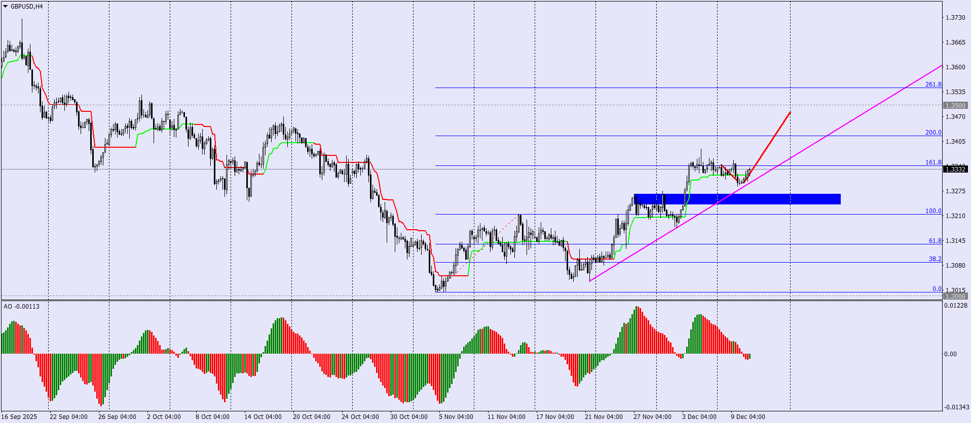The image size is (971, 423).
Task: Click the 1.3145 price on the scale
Action: tap(955, 241)
